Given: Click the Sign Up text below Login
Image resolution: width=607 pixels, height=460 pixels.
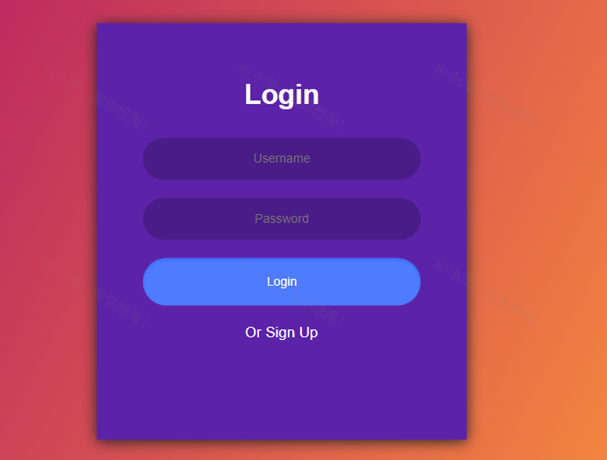Looking at the screenshot, I should pyautogui.click(x=292, y=332).
